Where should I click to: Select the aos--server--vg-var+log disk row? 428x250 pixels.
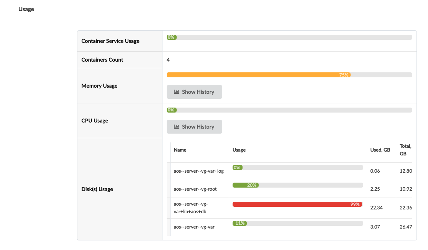point(198,171)
